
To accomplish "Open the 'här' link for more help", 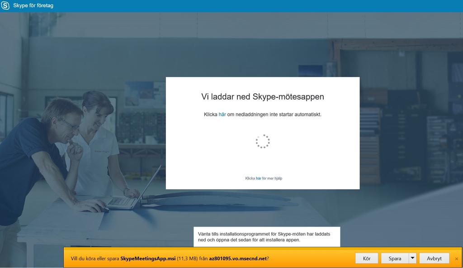I will 258,178.
